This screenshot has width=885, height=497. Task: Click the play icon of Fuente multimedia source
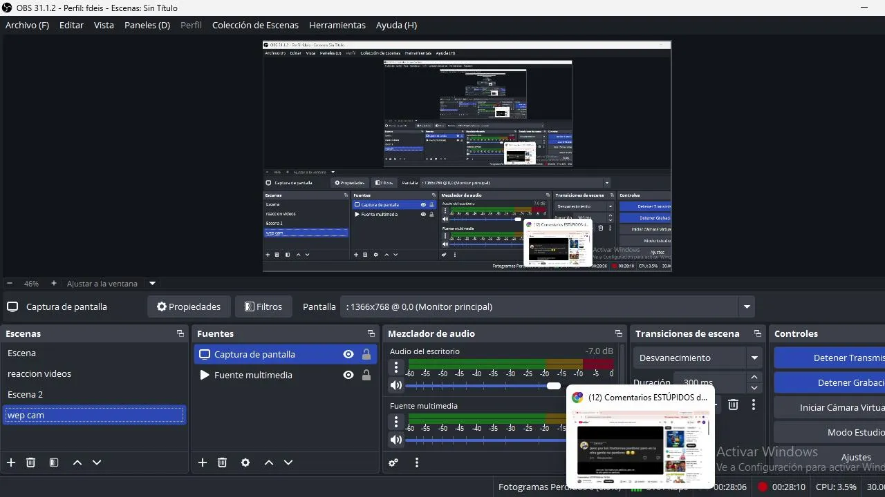[x=205, y=375]
